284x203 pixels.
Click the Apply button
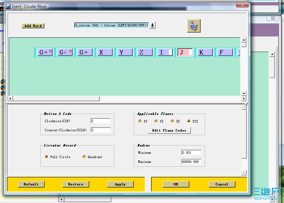click(x=120, y=184)
